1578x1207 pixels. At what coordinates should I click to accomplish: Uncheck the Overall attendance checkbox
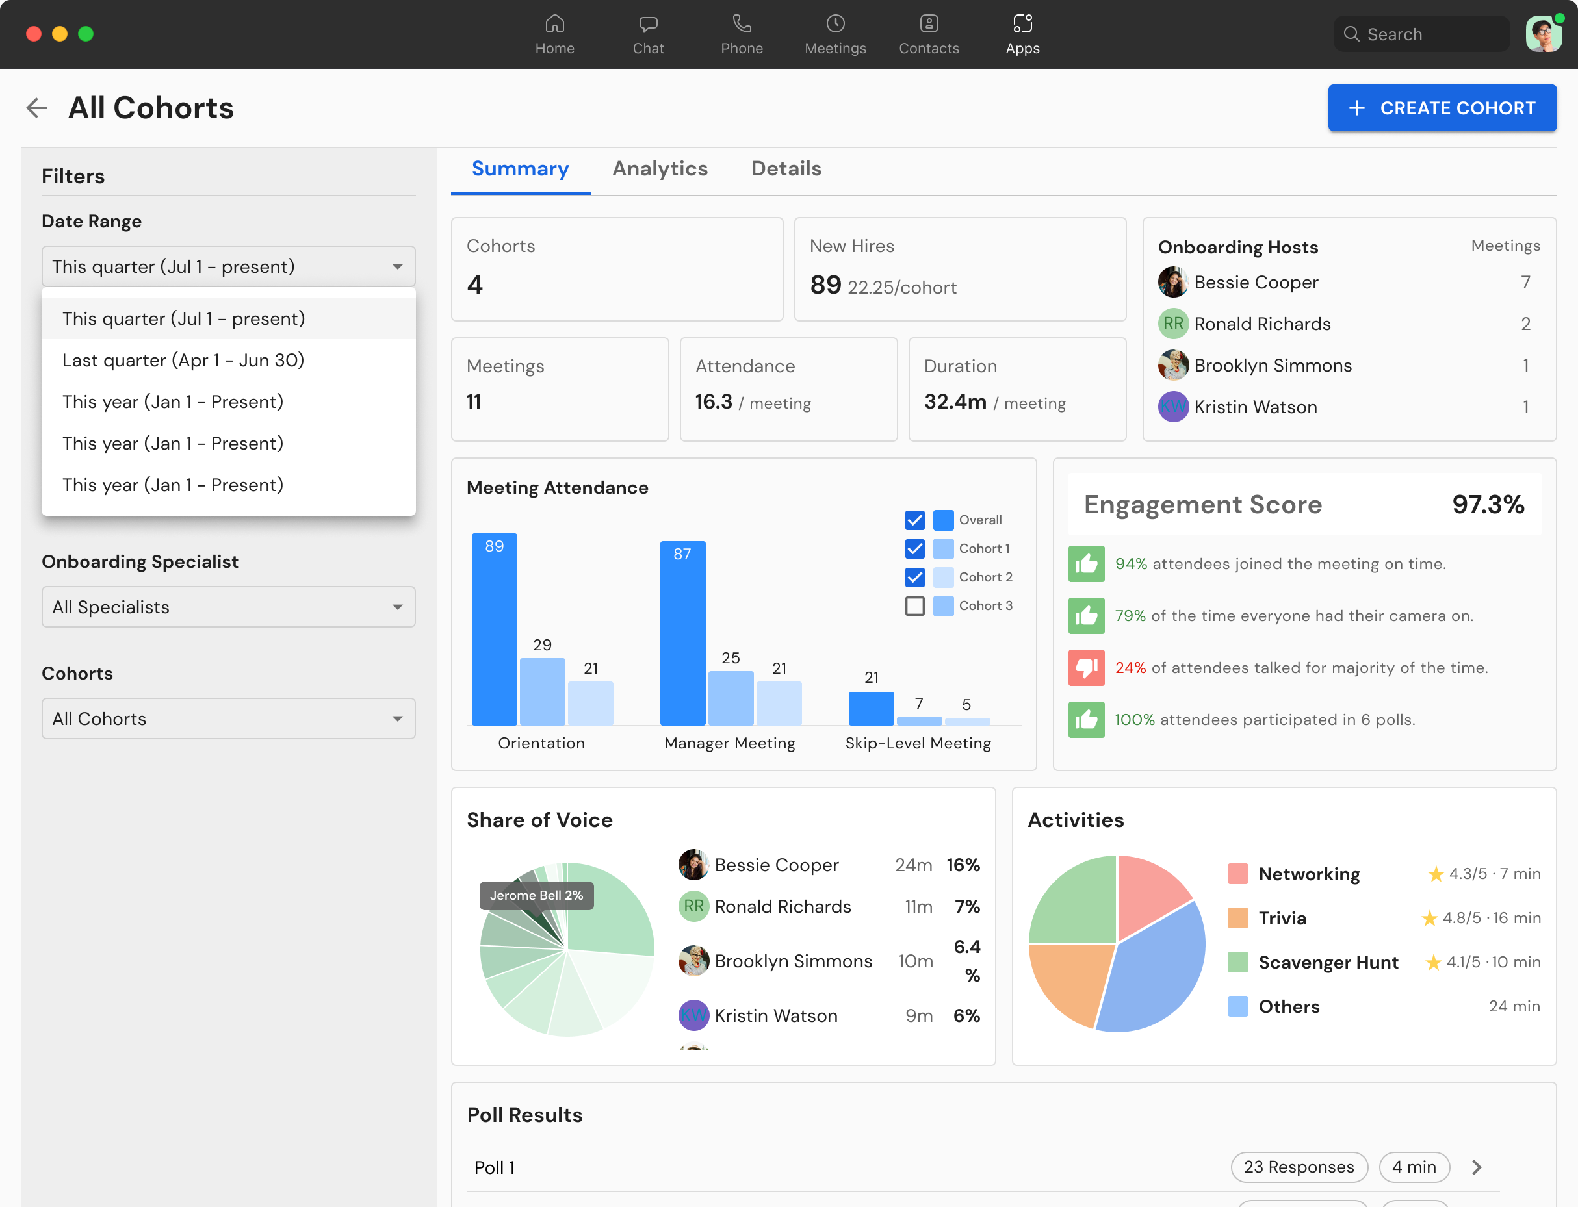pyautogui.click(x=914, y=520)
